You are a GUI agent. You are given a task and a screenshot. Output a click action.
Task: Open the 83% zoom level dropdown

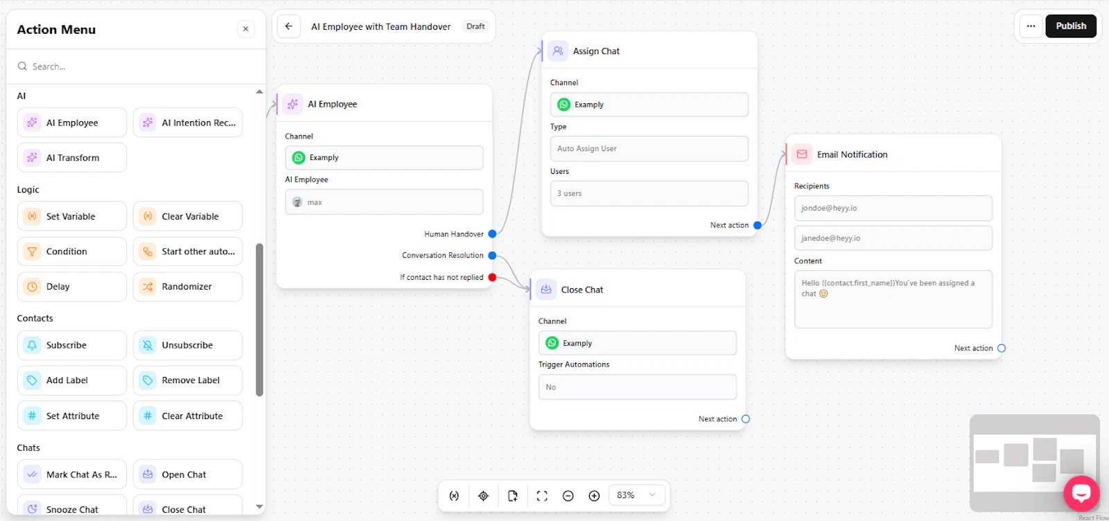637,495
